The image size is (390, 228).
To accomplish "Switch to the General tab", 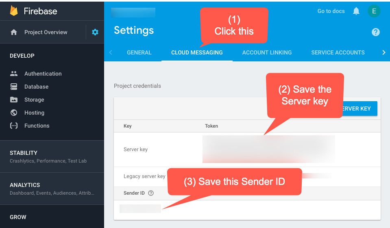I will point(139,52).
